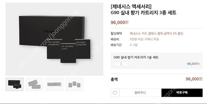This screenshot has width=207, height=104.
Task: Increase quantity with the plus button
Action: pos(126,64)
